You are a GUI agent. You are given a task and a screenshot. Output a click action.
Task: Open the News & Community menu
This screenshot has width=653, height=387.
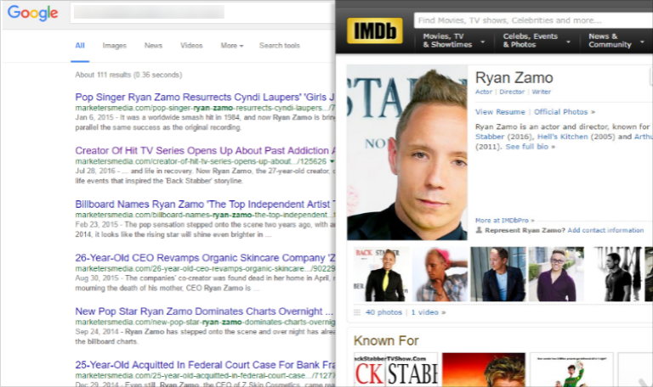616,41
